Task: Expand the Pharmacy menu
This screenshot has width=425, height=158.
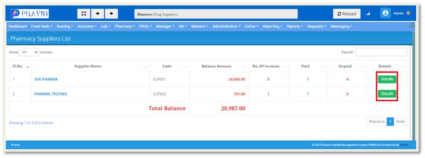Action: [125, 26]
